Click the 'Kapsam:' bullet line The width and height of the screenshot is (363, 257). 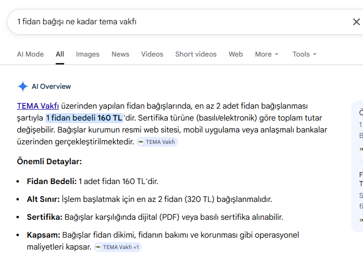tap(163, 241)
